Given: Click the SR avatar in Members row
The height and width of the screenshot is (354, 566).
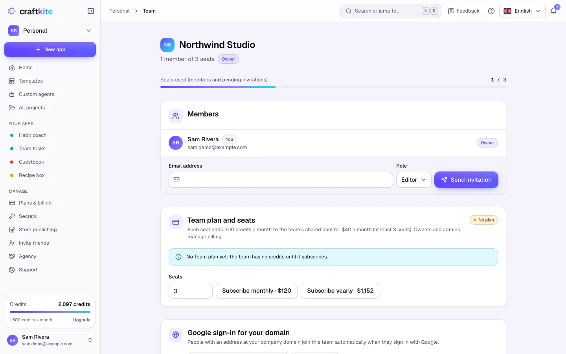Looking at the screenshot, I should coord(176,143).
